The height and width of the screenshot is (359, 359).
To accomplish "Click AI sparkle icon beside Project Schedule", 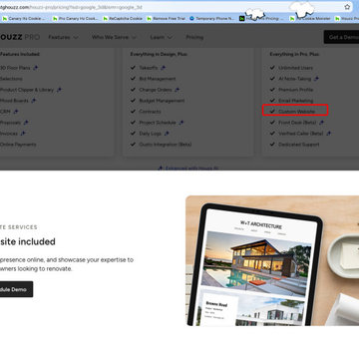I will click(x=180, y=123).
